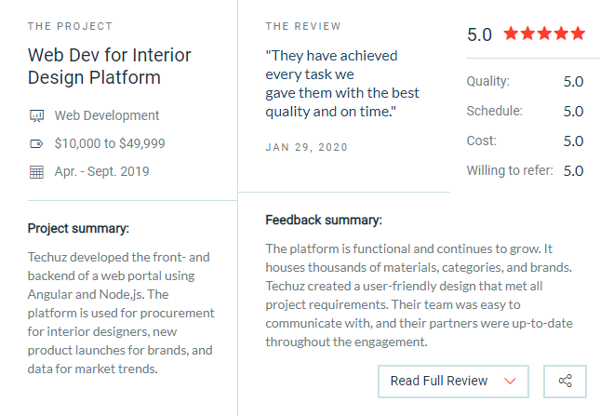Click the calendar grid icon
The width and height of the screenshot is (600, 416).
[x=36, y=172]
